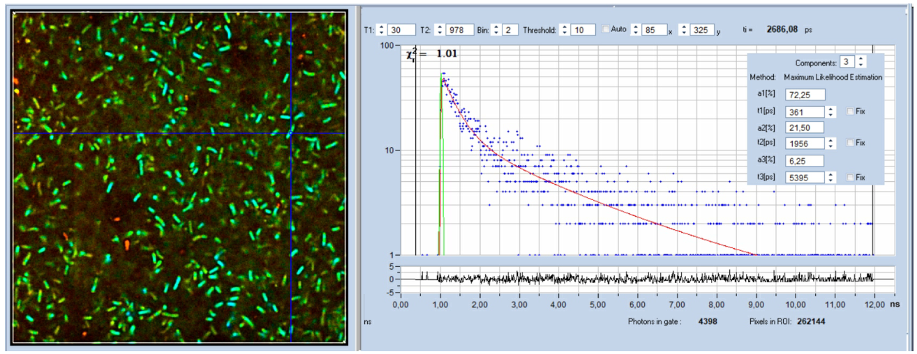Click the T2 spinner arrows

tap(440, 30)
